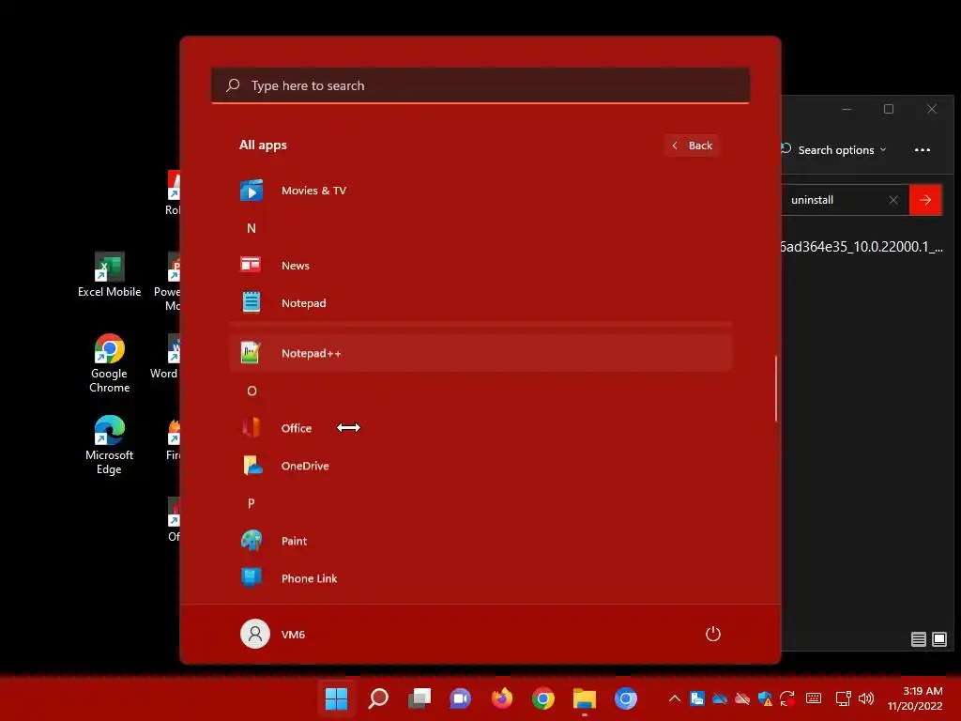Screen dimensions: 961x721
Task: Click the sync update tray icon
Action: point(787,698)
